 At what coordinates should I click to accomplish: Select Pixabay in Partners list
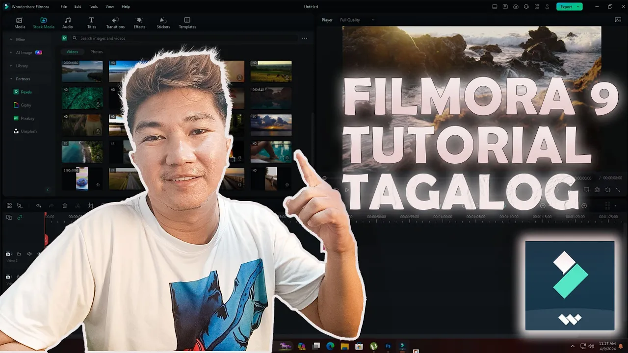[x=24, y=118]
